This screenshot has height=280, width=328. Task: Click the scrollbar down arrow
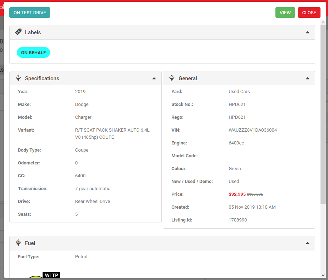pos(323,275)
